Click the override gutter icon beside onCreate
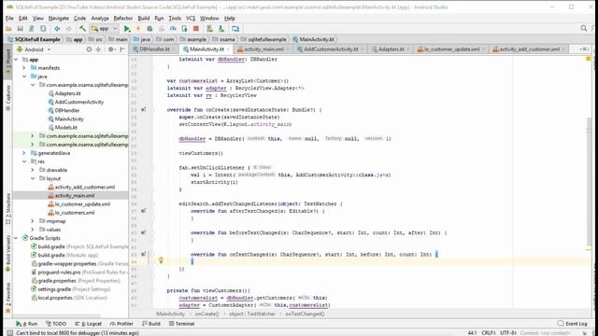 click(143, 110)
